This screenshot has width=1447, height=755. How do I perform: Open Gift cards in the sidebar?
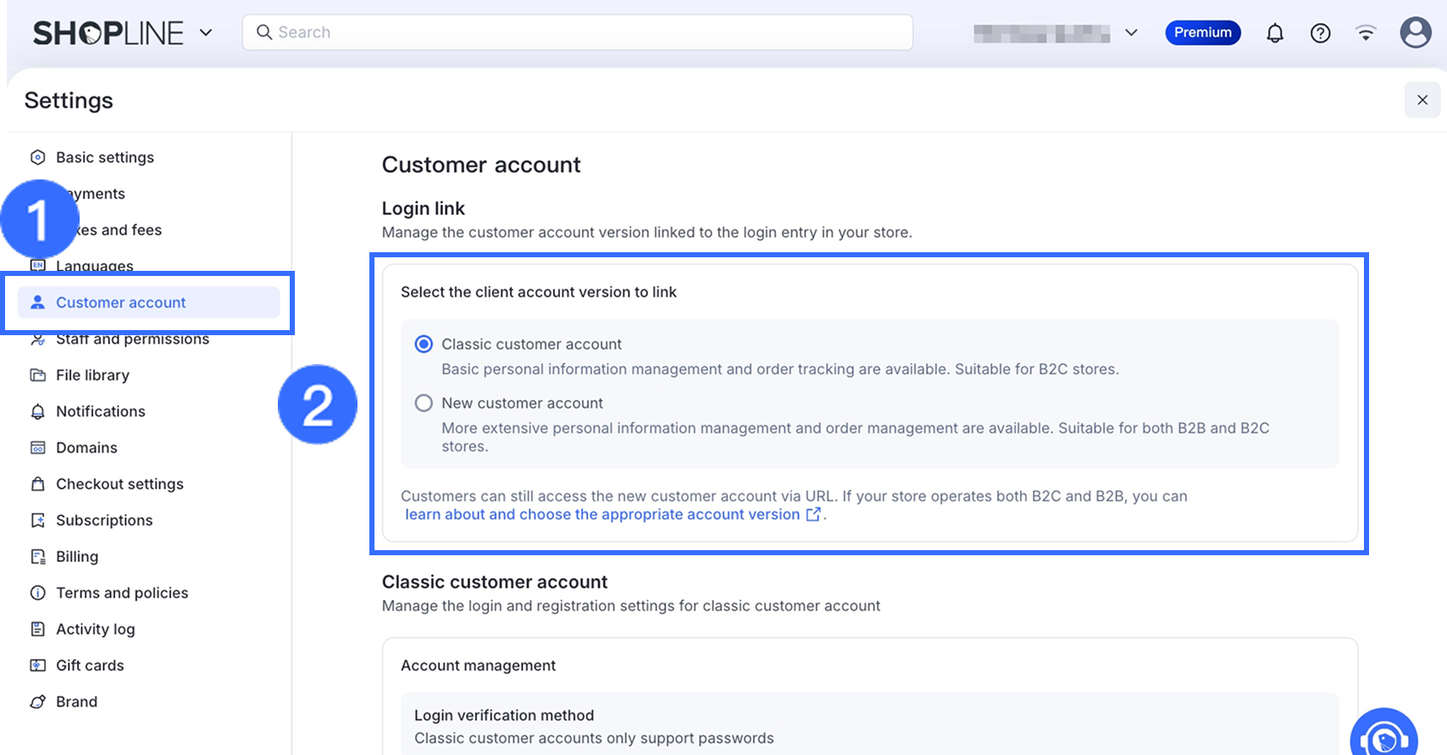(90, 665)
